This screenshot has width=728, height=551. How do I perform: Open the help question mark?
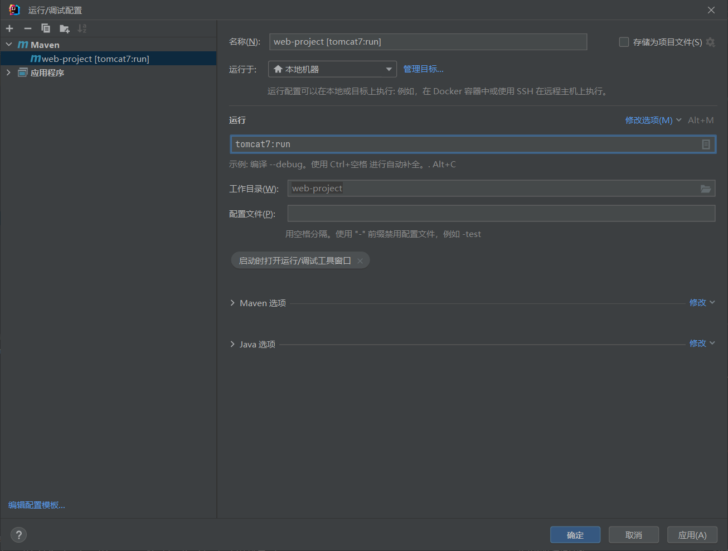click(18, 535)
